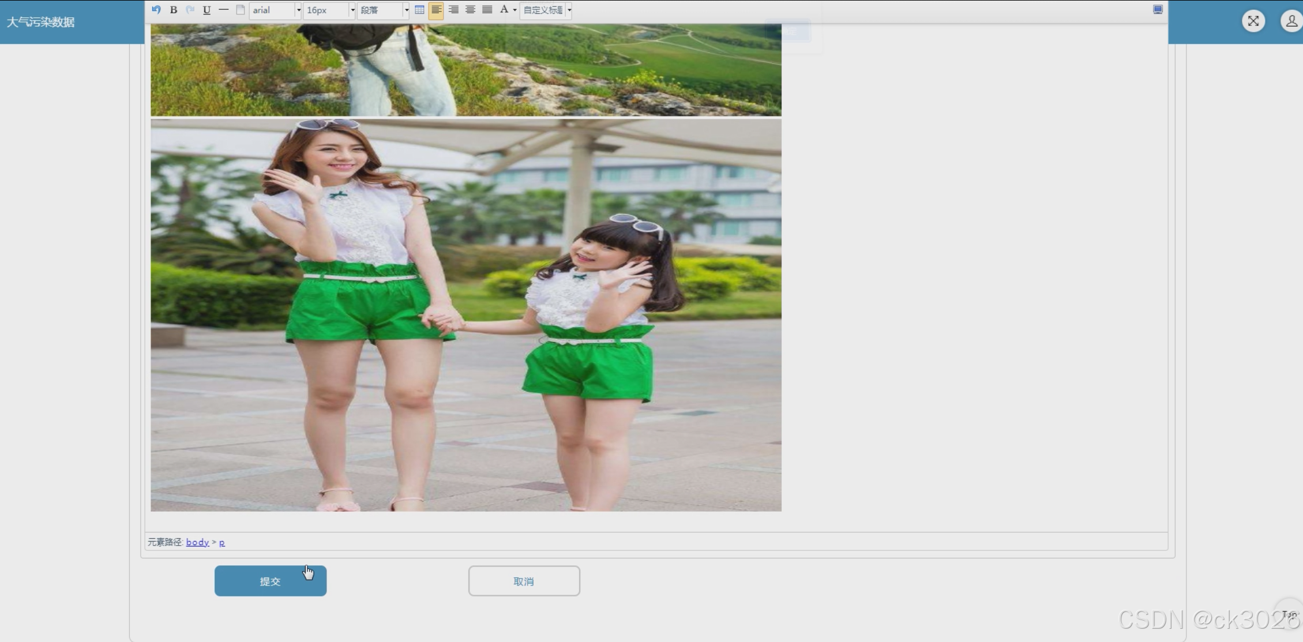The width and height of the screenshot is (1303, 642).
Task: Click the insert table icon
Action: tap(419, 10)
